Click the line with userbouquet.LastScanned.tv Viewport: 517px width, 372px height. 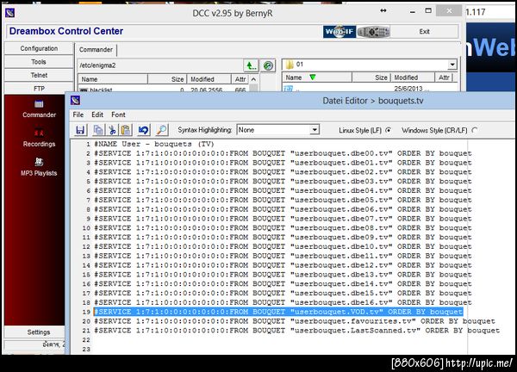[x=296, y=330]
